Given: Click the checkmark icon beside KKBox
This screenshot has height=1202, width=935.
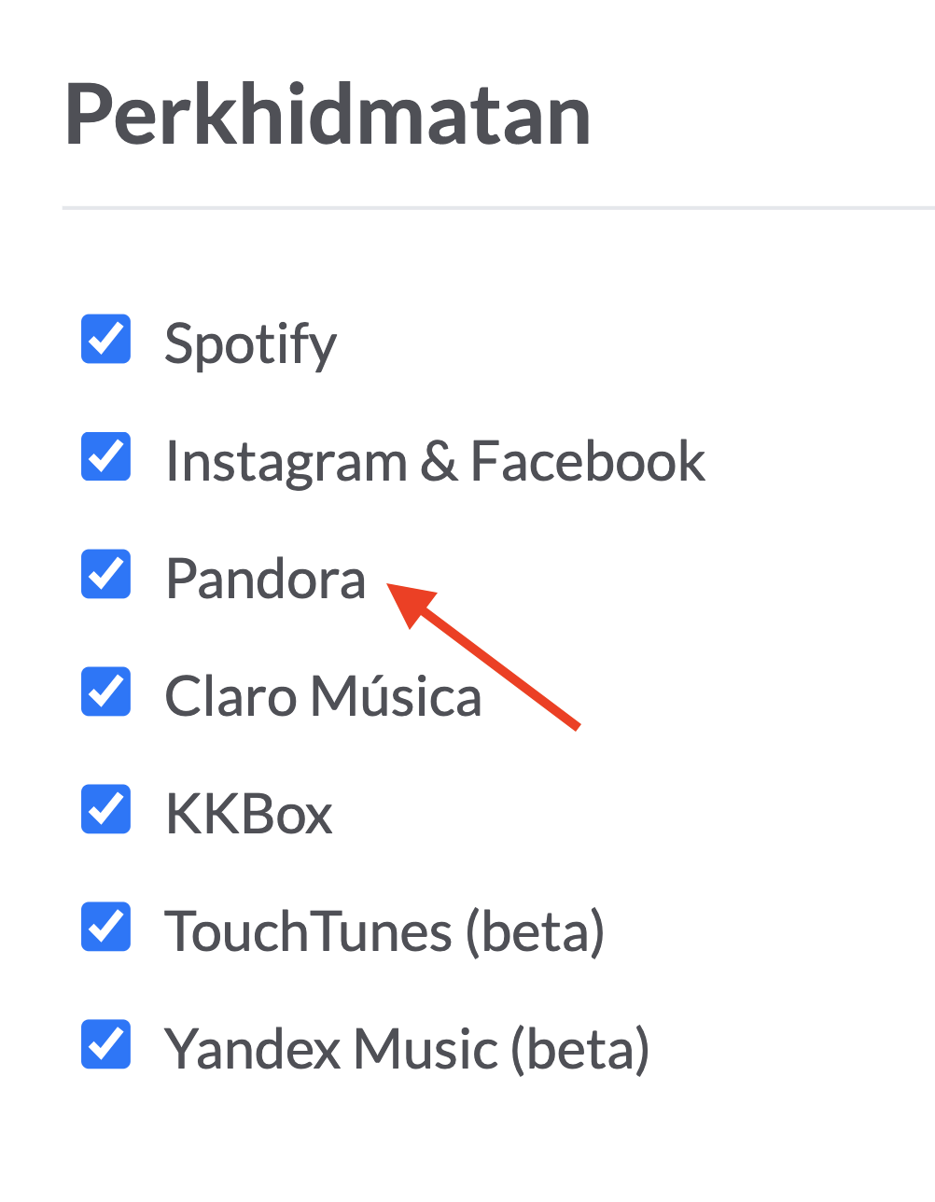Looking at the screenshot, I should (105, 810).
